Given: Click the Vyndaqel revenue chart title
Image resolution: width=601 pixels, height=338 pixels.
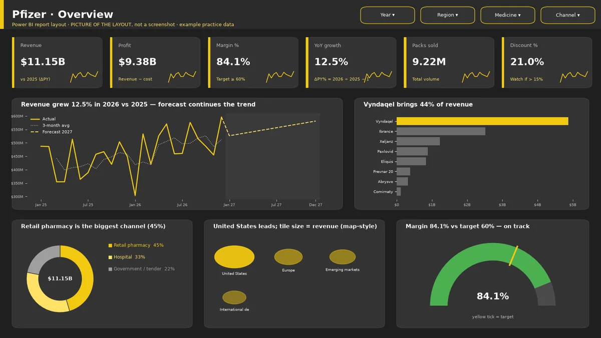Looking at the screenshot, I should click(x=418, y=105).
